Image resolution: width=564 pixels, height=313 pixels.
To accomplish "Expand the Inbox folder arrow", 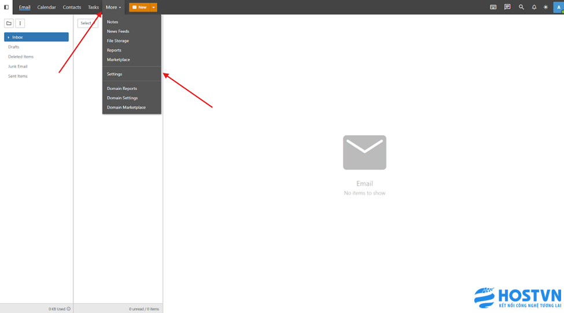I will (9, 38).
